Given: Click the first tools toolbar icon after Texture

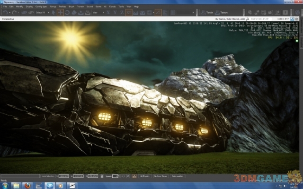Looking at the screenshot, I should click(250, 13).
